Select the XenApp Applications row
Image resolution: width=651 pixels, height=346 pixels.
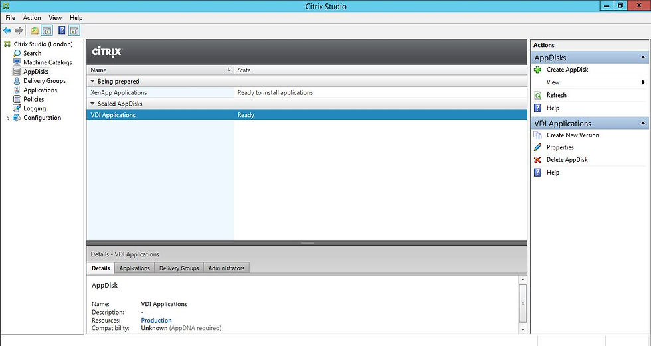(x=307, y=92)
